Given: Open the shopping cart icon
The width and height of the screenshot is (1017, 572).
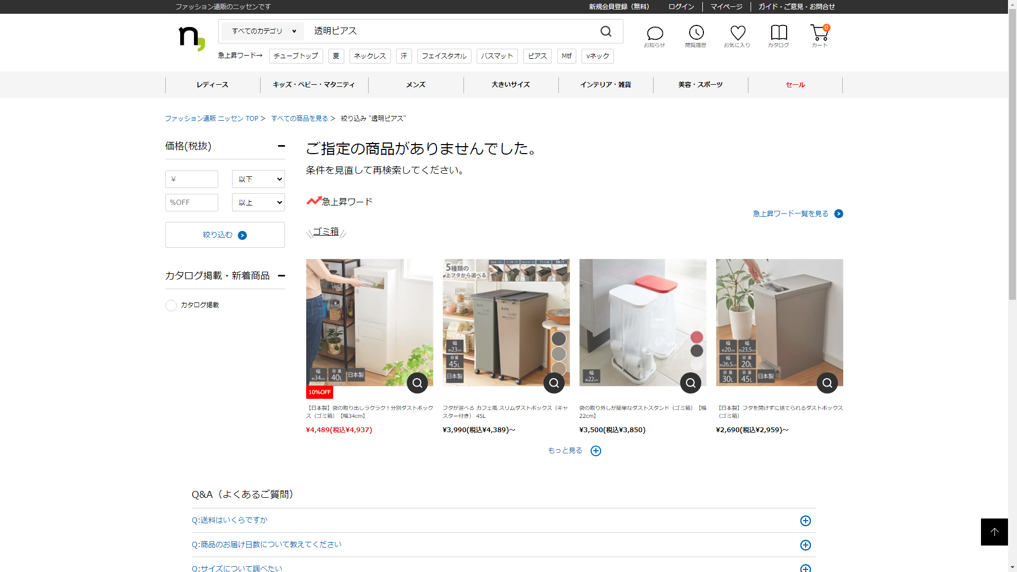Looking at the screenshot, I should click(819, 33).
